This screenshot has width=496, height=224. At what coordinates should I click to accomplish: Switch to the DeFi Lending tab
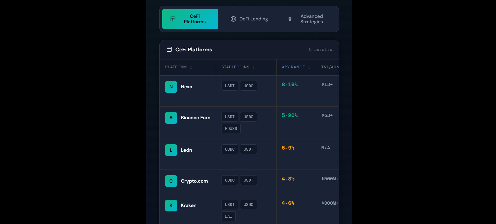tap(249, 19)
